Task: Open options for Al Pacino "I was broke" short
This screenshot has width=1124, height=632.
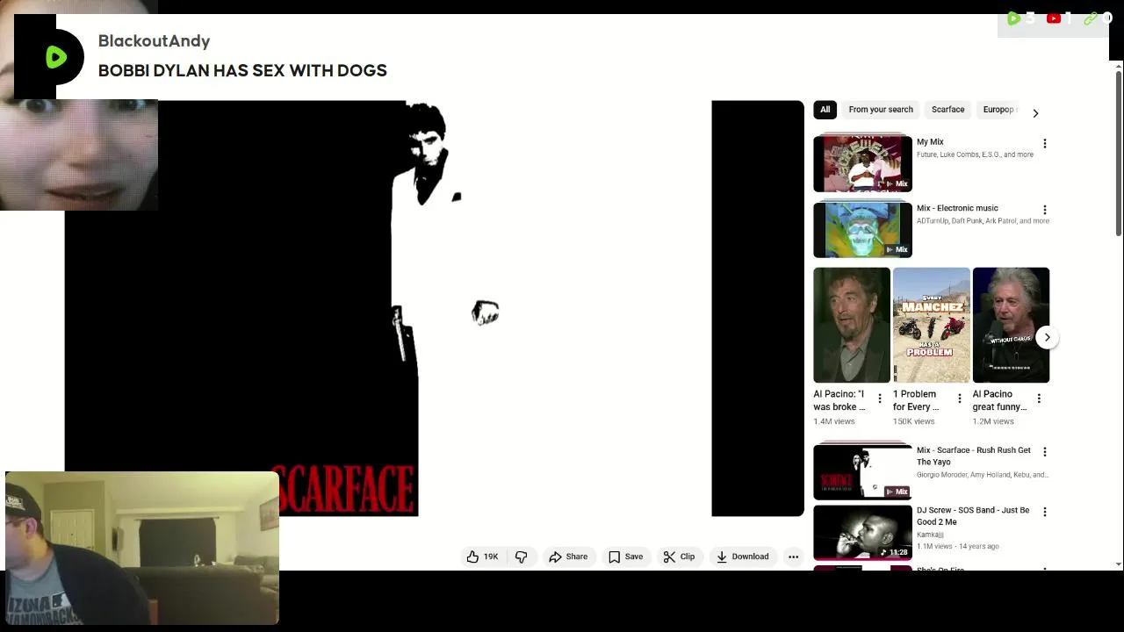Action: pos(880,399)
